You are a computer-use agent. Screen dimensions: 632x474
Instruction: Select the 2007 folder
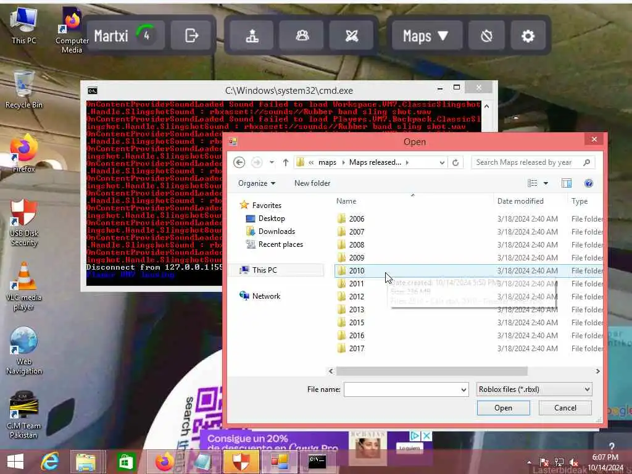pyautogui.click(x=468, y=232)
